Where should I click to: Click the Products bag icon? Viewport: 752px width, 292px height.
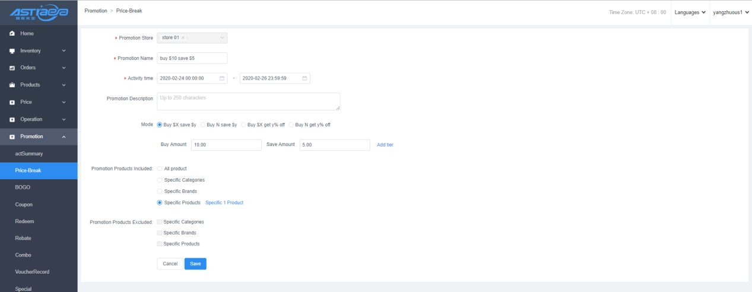click(11, 85)
